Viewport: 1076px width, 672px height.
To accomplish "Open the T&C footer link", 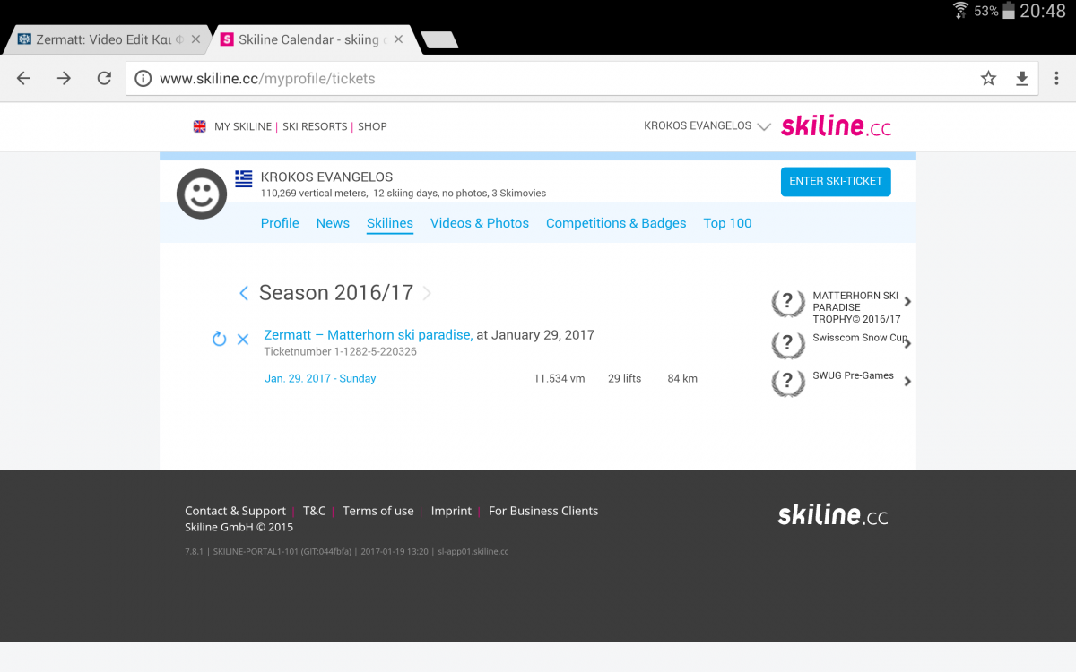I will coord(314,511).
